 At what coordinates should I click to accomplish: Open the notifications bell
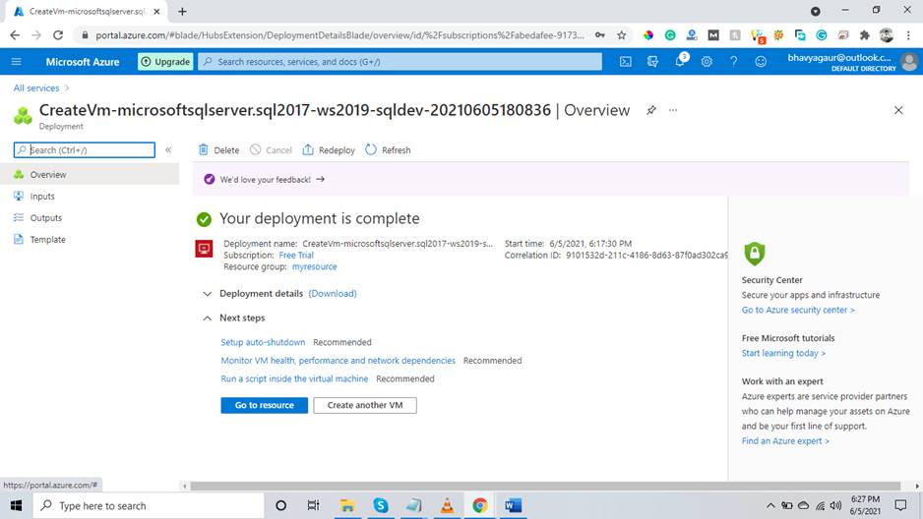[x=680, y=61]
